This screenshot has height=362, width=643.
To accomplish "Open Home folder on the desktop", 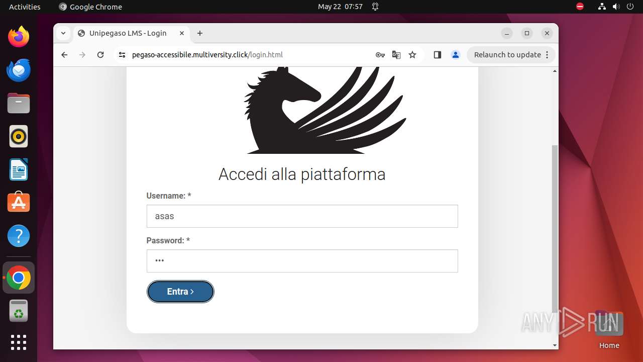I will [609, 329].
